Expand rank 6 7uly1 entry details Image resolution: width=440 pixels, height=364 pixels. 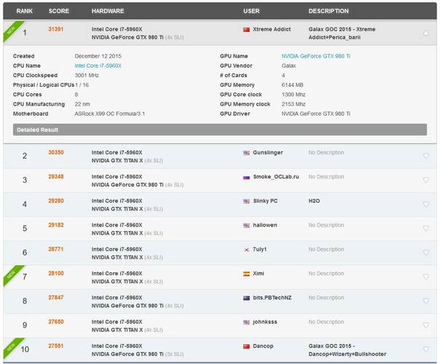(x=425, y=253)
